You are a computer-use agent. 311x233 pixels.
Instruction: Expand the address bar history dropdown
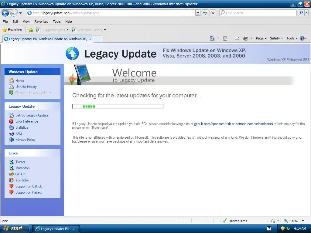coord(197,13)
